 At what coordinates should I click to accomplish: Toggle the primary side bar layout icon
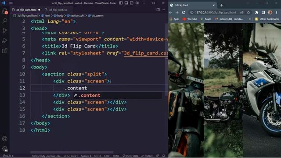click(121, 3)
